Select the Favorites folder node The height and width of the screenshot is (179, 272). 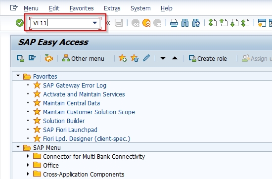(x=45, y=77)
